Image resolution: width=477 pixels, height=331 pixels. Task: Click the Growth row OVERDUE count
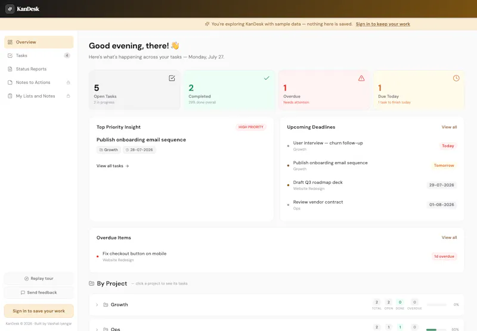(414, 302)
